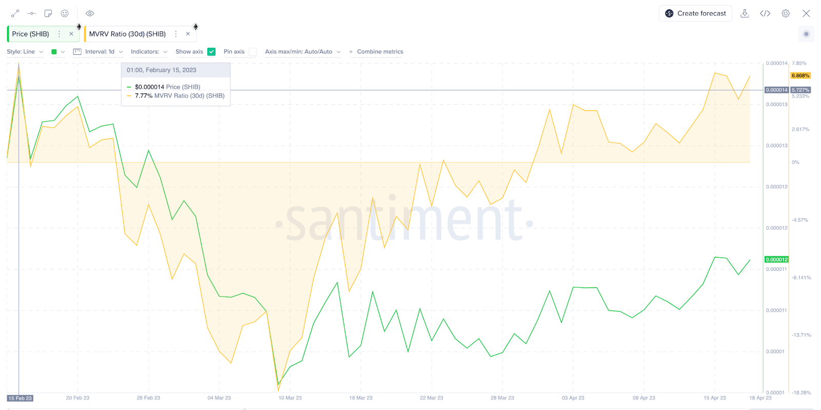Add a sticky note to the chart

48,13
